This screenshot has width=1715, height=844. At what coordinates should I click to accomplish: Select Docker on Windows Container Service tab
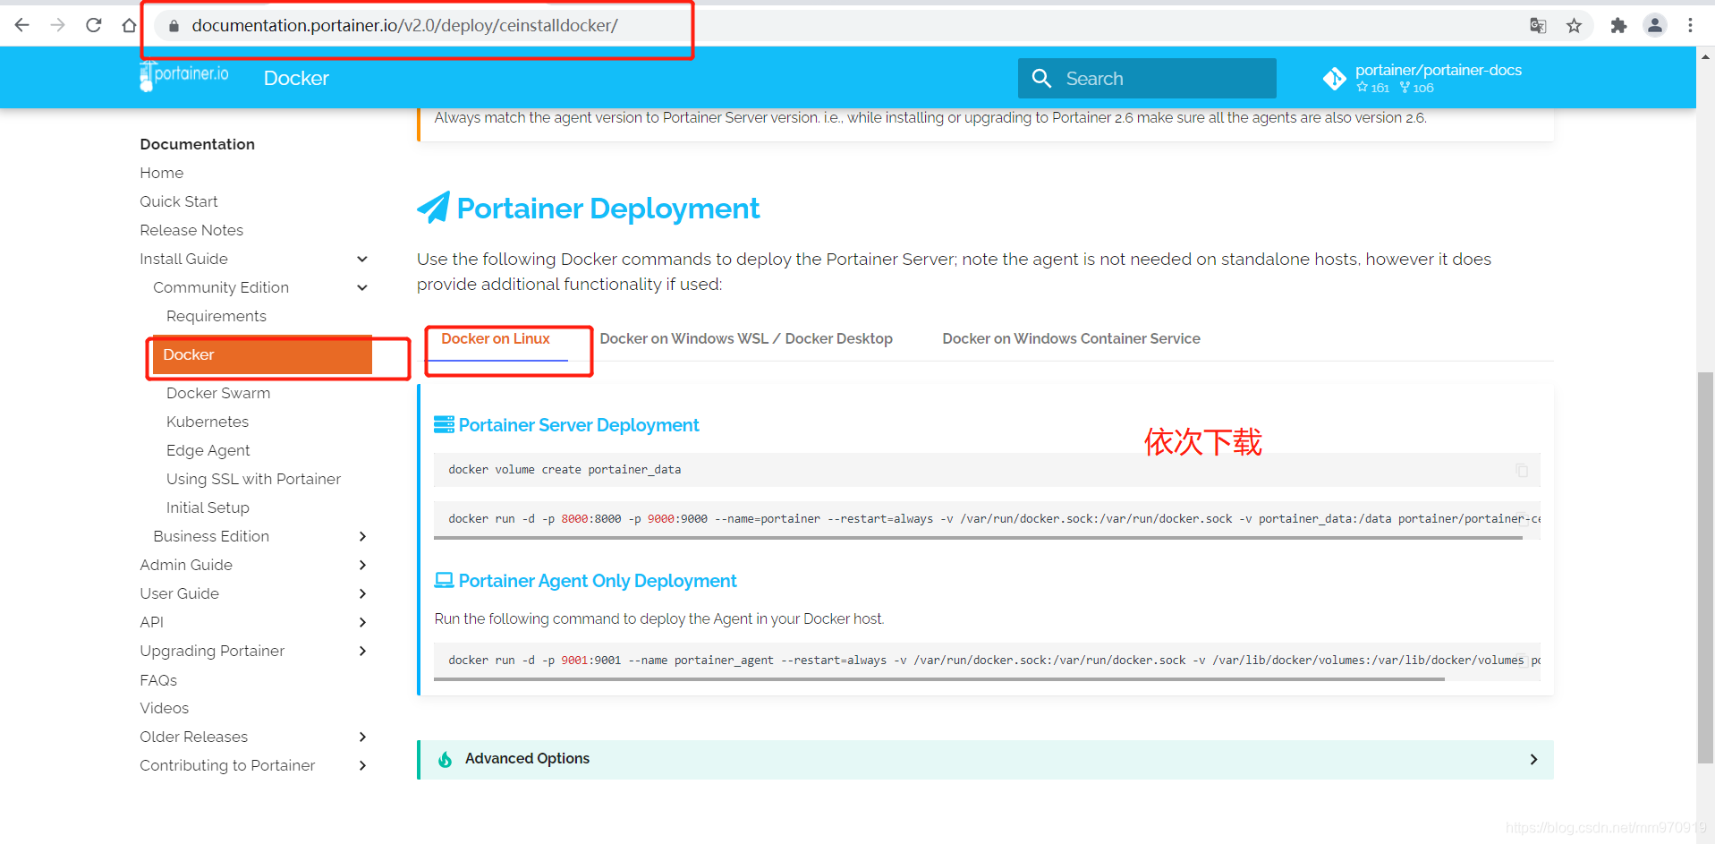1070,338
